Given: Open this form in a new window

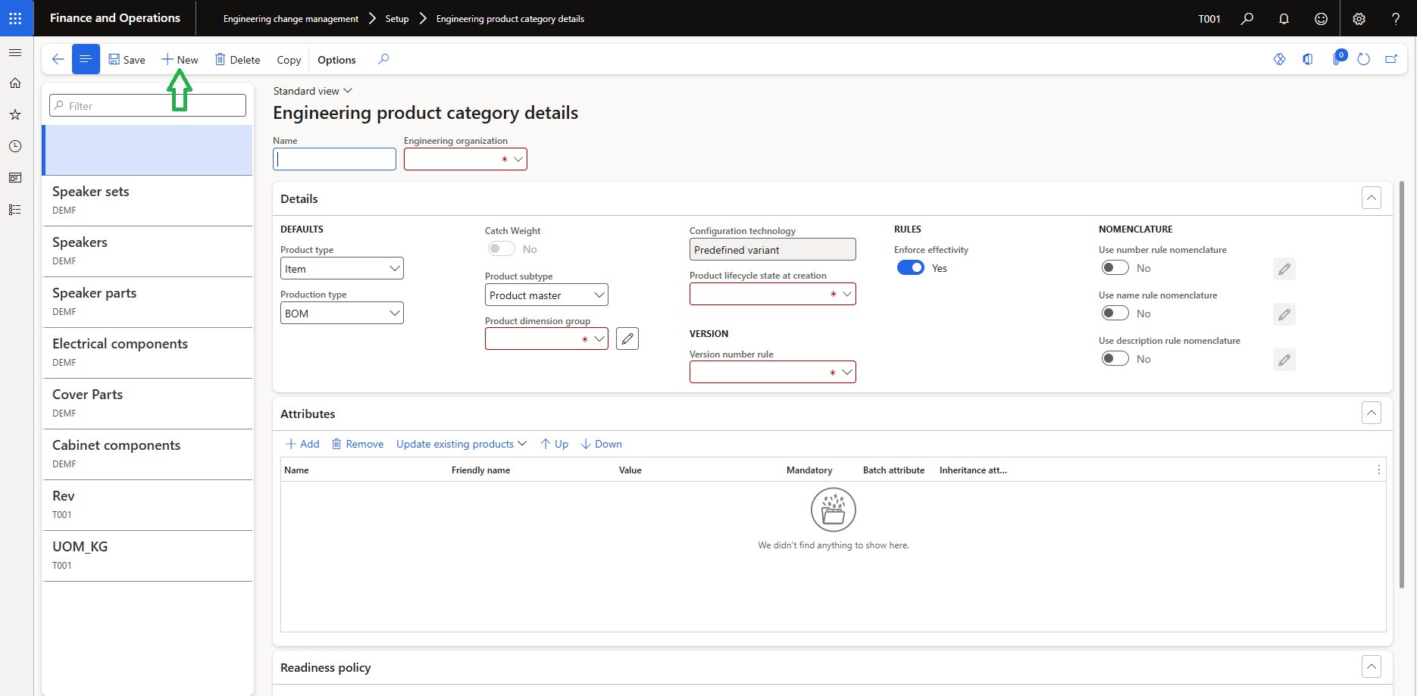Looking at the screenshot, I should (x=1391, y=58).
